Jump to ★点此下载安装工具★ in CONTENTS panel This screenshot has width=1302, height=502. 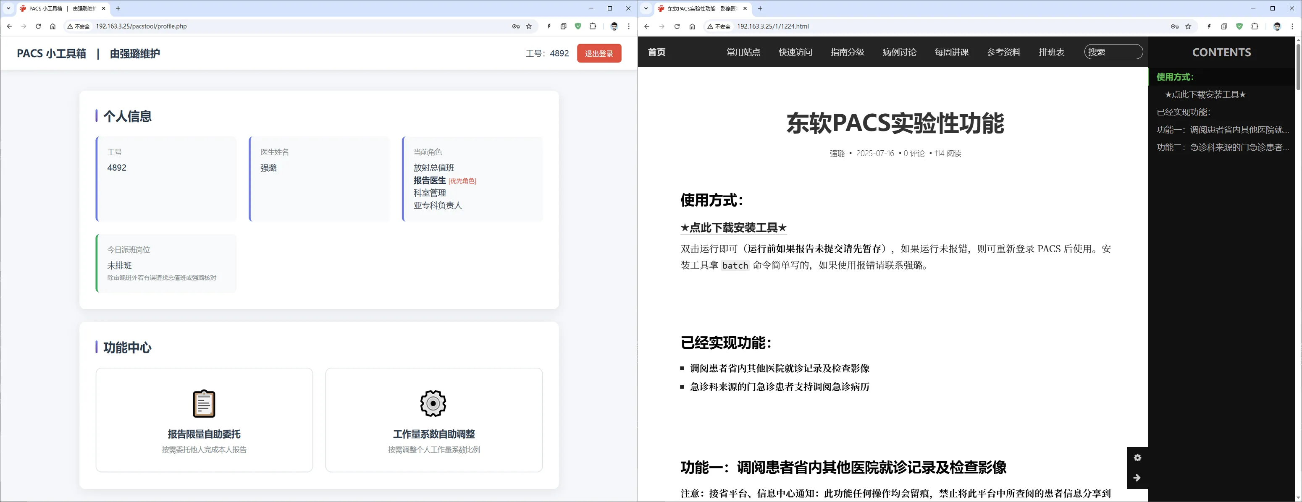point(1205,94)
